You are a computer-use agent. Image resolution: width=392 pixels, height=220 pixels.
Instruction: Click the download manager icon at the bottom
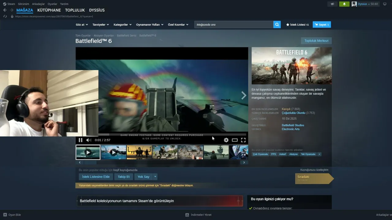coord(187,215)
